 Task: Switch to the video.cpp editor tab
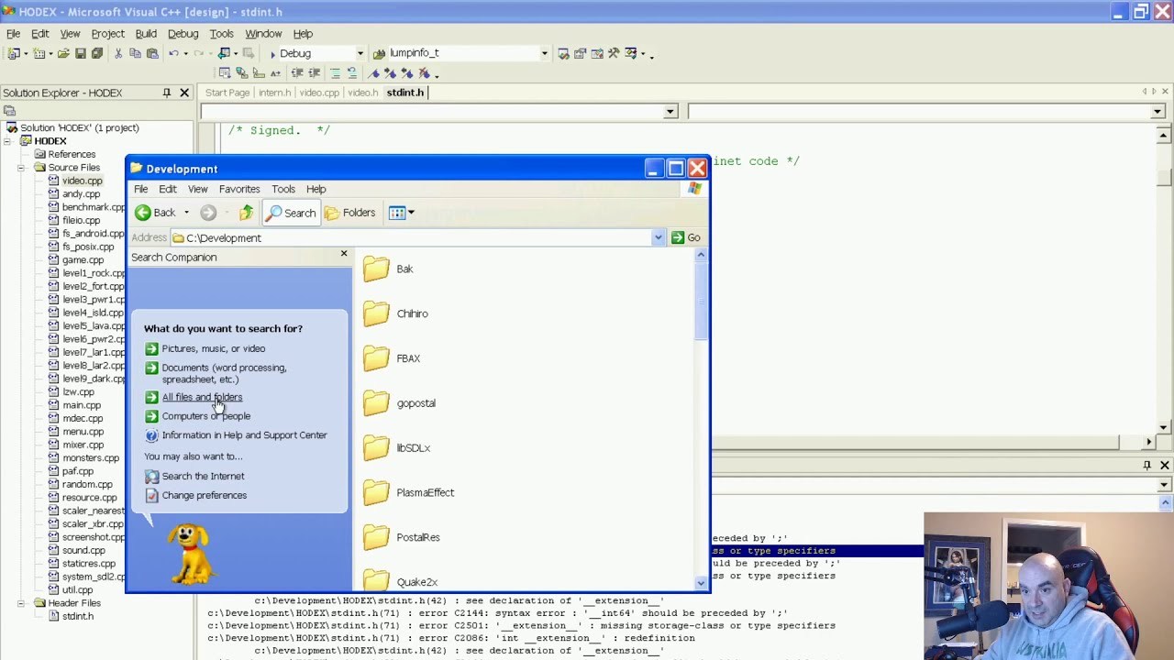tap(319, 93)
